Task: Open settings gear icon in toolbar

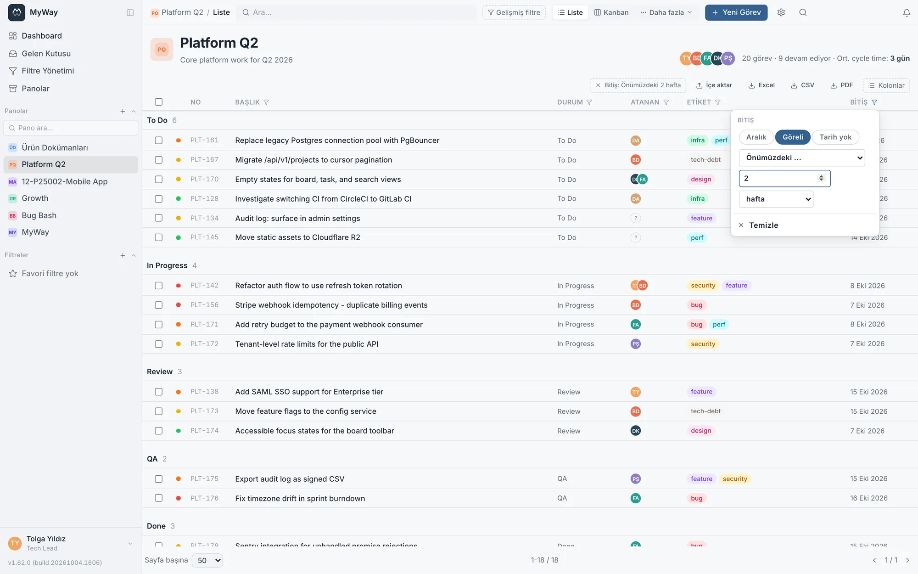Action: pos(781,12)
